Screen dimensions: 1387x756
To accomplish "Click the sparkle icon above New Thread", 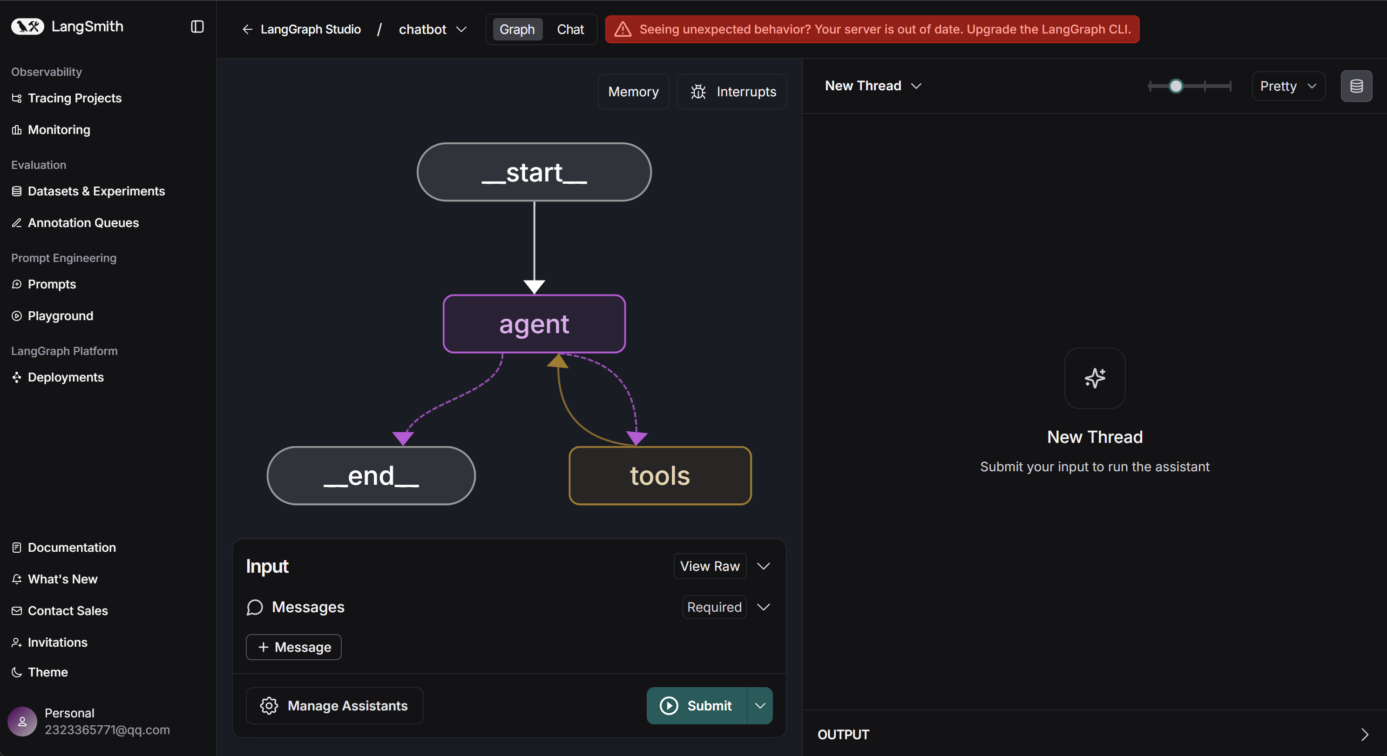I will click(x=1095, y=378).
